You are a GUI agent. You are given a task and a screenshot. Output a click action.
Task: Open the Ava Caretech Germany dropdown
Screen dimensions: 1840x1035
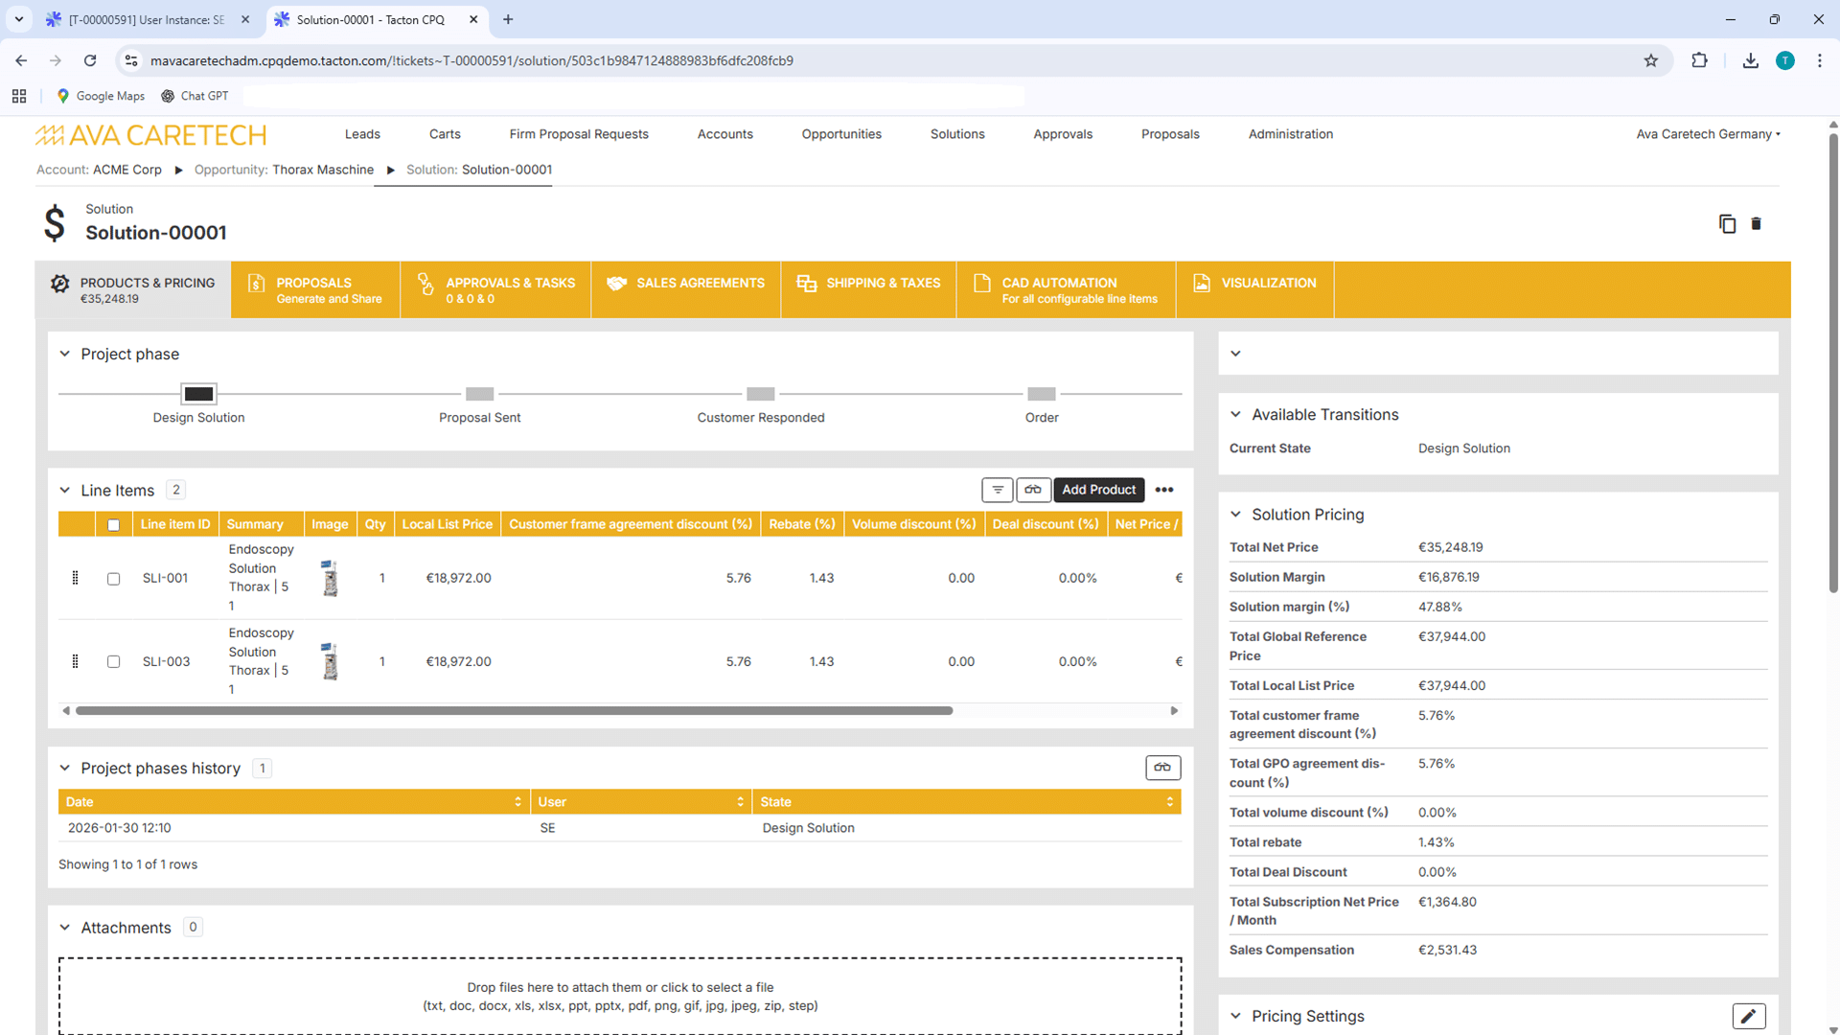1708,134
